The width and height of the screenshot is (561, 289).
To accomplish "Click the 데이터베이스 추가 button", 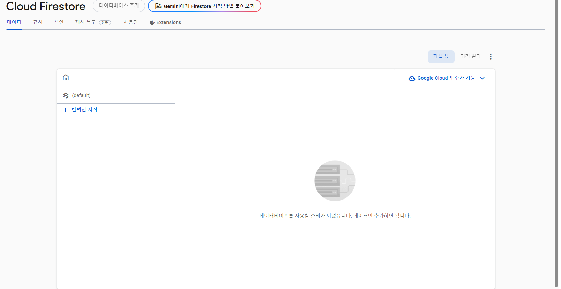I will (x=119, y=6).
